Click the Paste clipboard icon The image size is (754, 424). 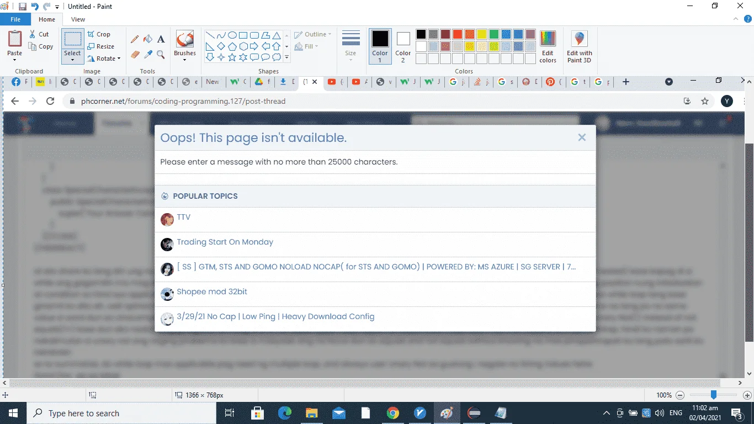coord(15,39)
